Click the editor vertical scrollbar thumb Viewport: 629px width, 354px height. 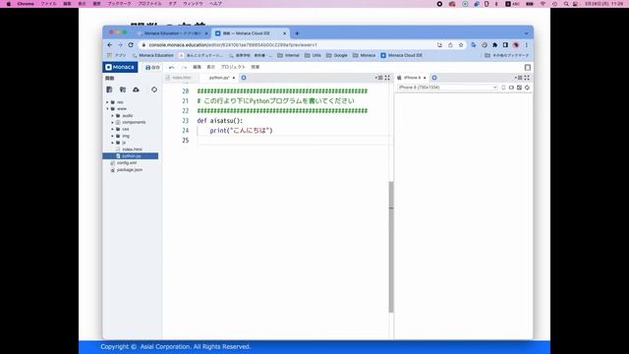click(391, 247)
